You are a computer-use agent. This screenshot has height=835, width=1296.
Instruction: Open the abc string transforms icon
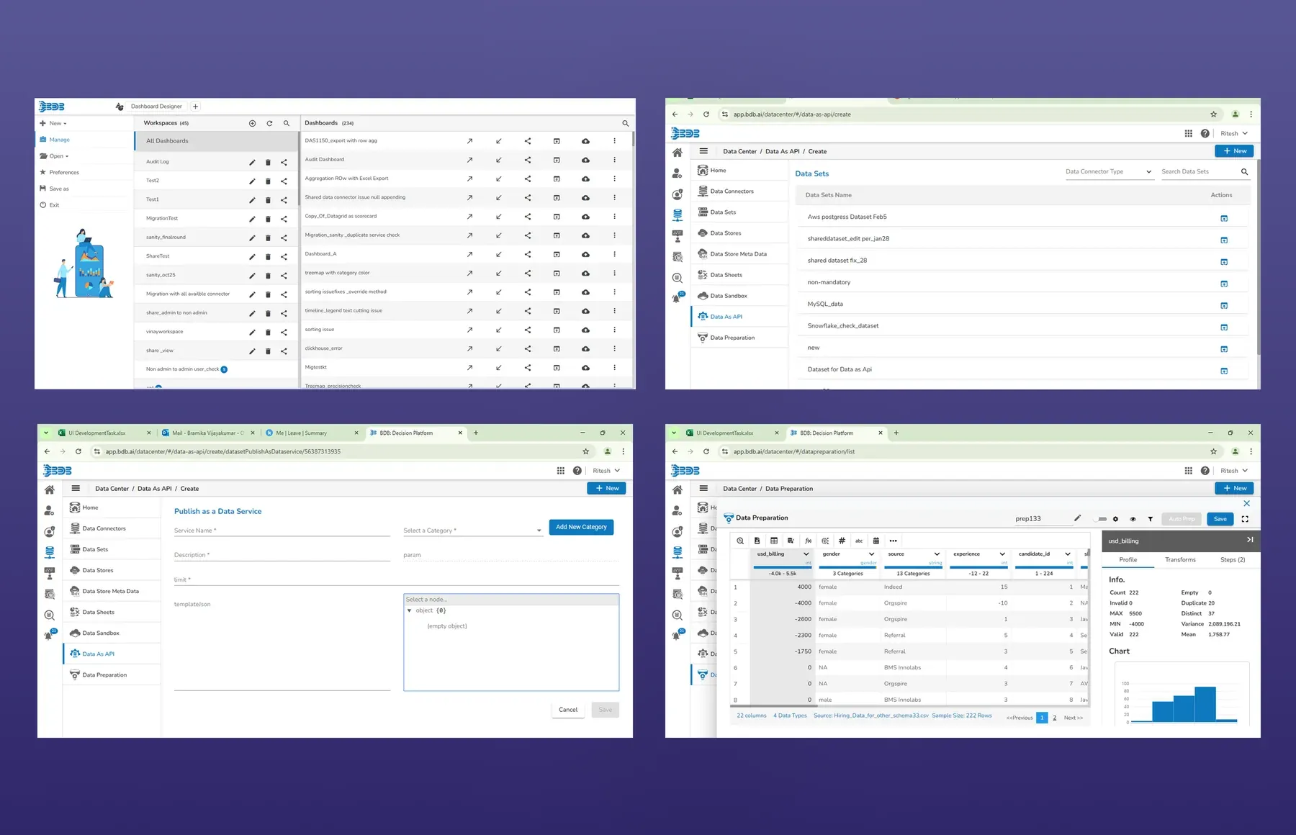[859, 541]
